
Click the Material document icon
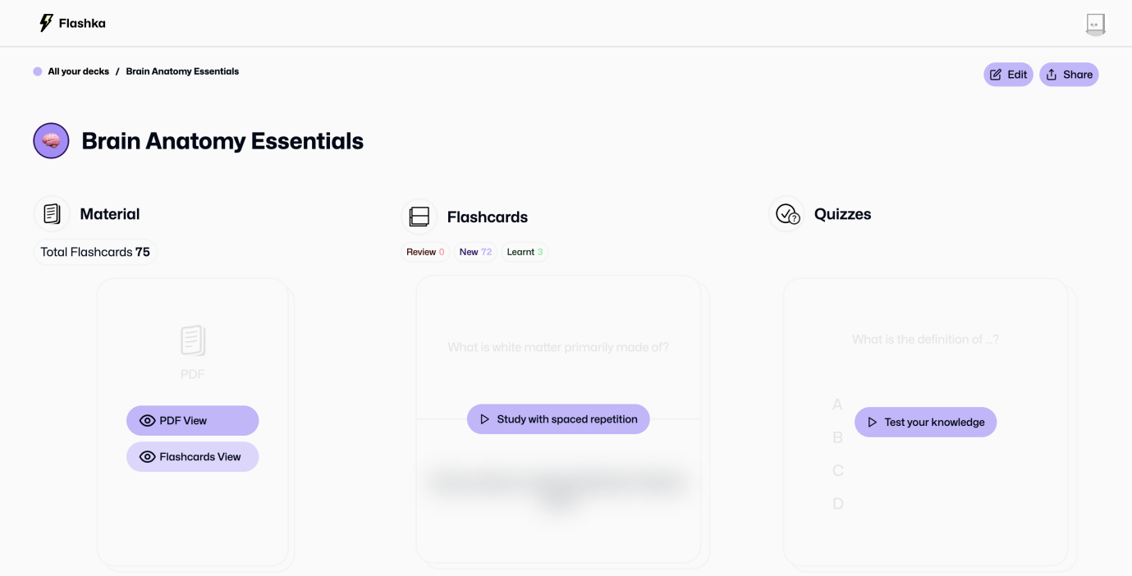pyautogui.click(x=52, y=214)
